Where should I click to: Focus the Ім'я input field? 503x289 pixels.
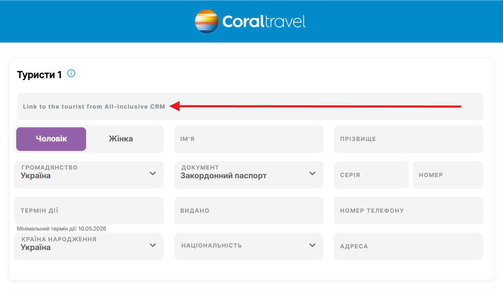pos(248,139)
